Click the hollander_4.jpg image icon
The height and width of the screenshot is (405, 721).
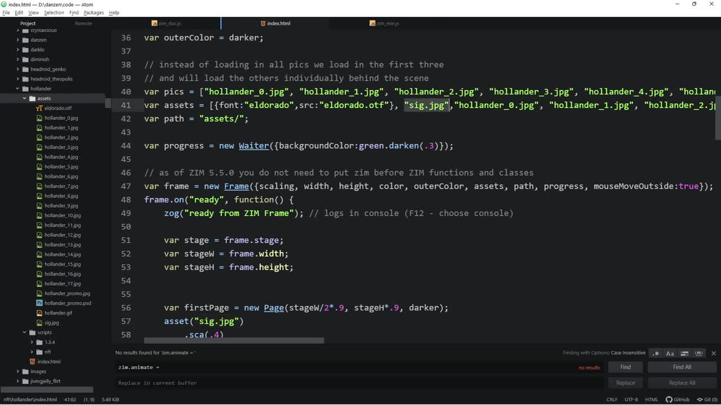[x=39, y=157]
